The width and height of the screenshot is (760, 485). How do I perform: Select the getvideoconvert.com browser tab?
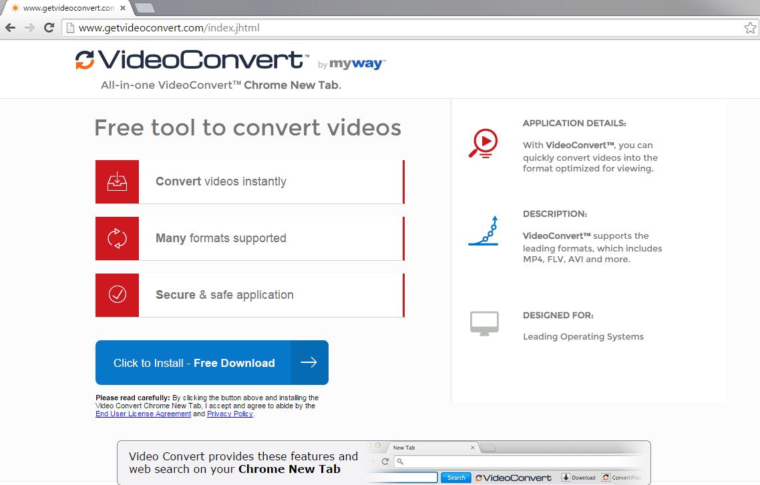click(63, 8)
